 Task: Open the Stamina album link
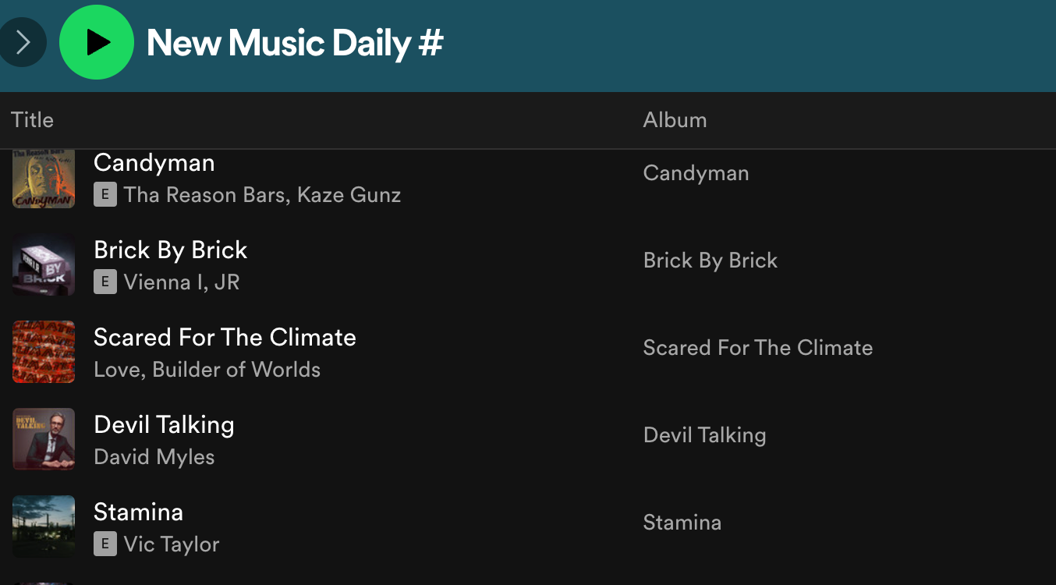tap(682, 523)
